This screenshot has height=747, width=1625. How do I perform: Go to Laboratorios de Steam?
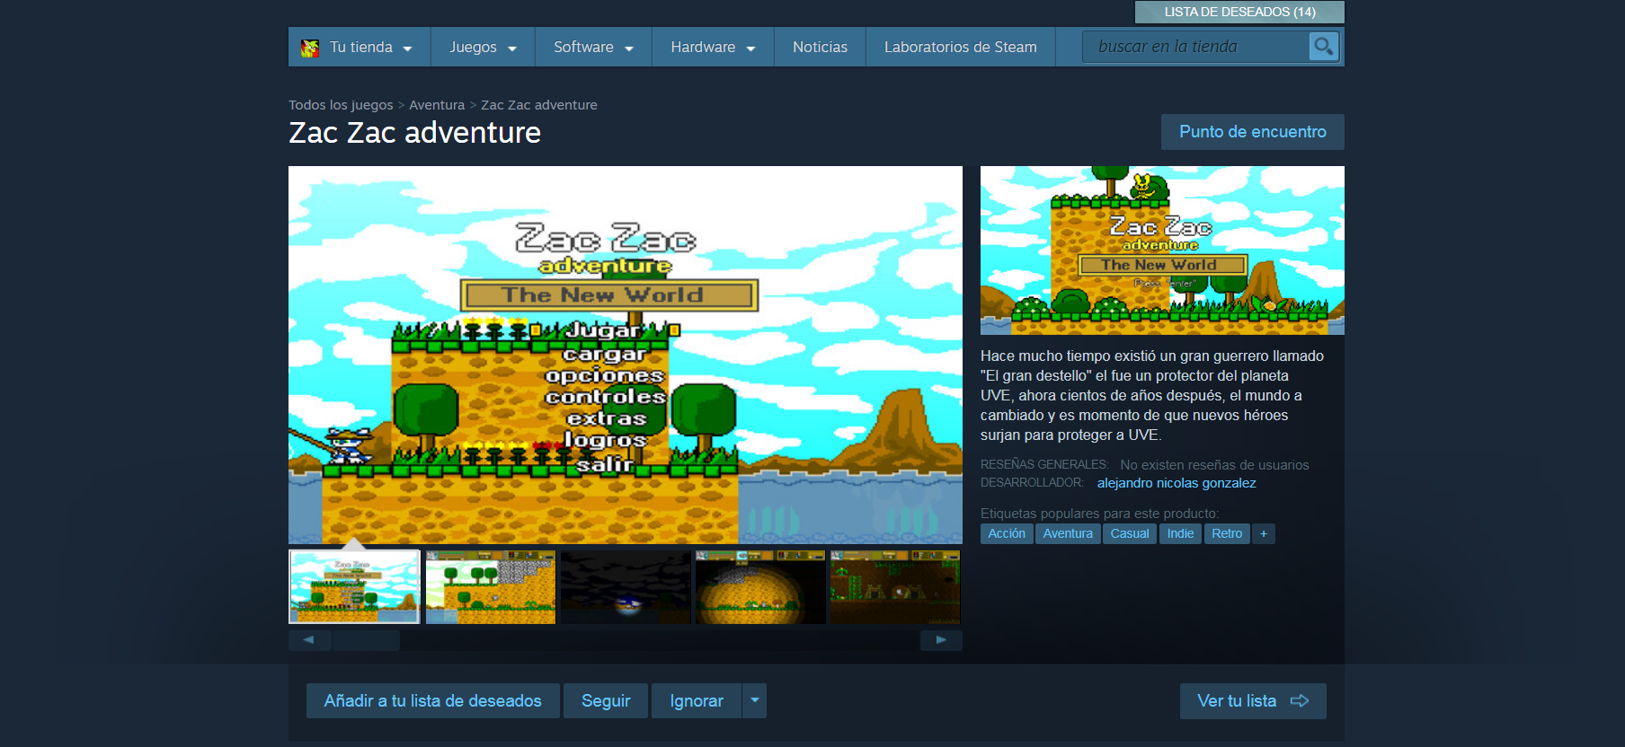tap(960, 47)
